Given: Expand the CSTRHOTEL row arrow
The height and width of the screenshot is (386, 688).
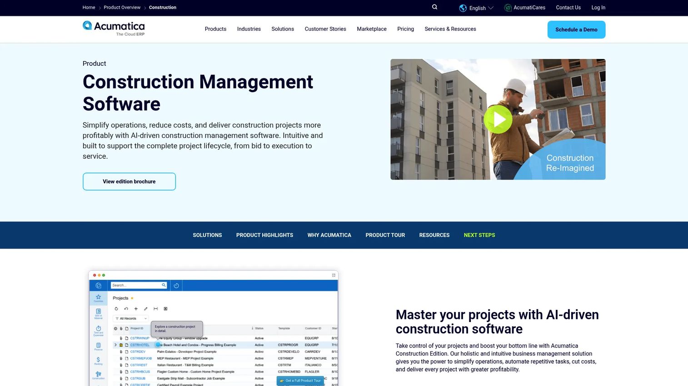Looking at the screenshot, I should [115, 345].
